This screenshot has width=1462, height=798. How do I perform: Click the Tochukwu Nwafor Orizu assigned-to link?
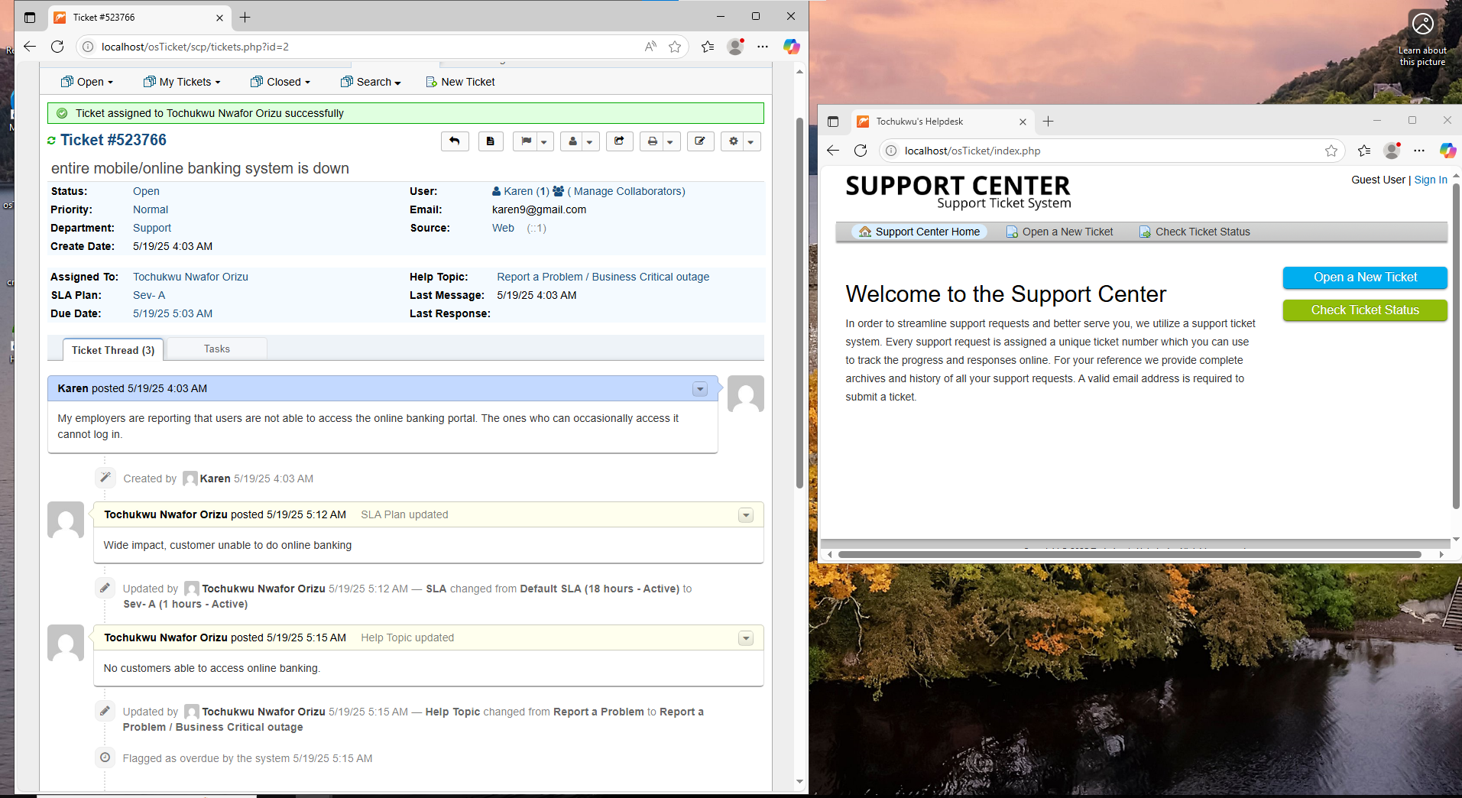click(190, 277)
